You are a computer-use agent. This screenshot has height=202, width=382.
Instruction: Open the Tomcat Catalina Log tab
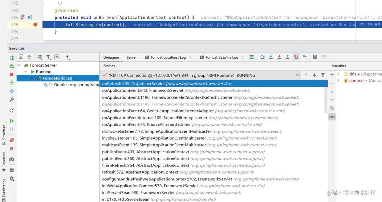[x=222, y=57]
